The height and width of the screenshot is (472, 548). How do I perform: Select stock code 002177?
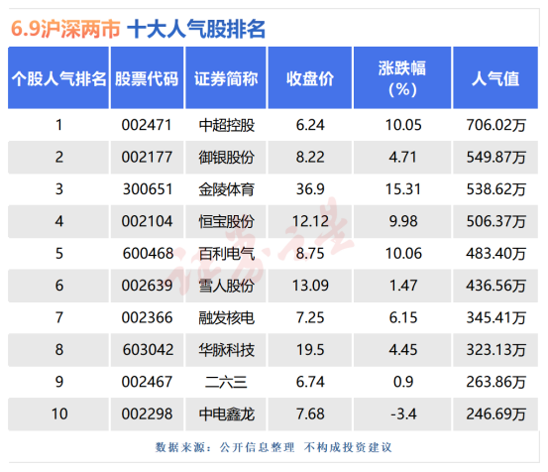point(147,158)
